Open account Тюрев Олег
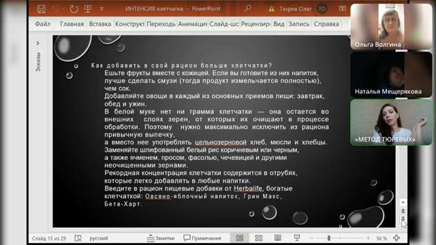The image size is (436, 245). (295, 9)
